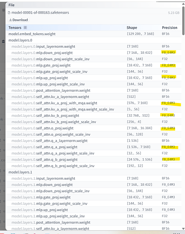Click the Shape column header

point(132,28)
